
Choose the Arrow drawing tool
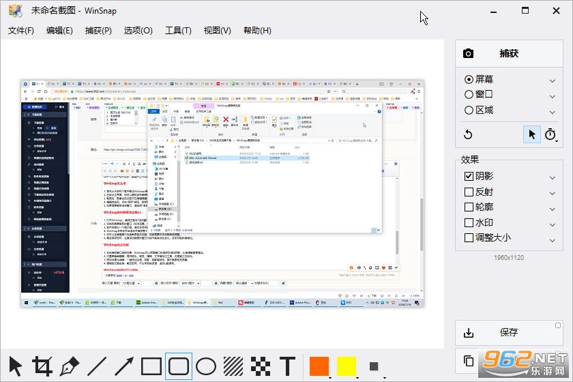click(x=124, y=366)
